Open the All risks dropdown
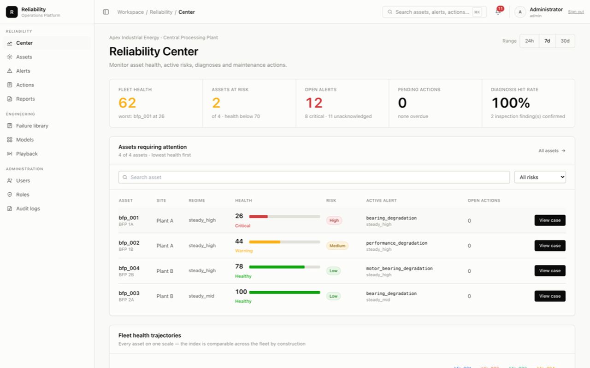This screenshot has width=590, height=368. [x=540, y=177]
